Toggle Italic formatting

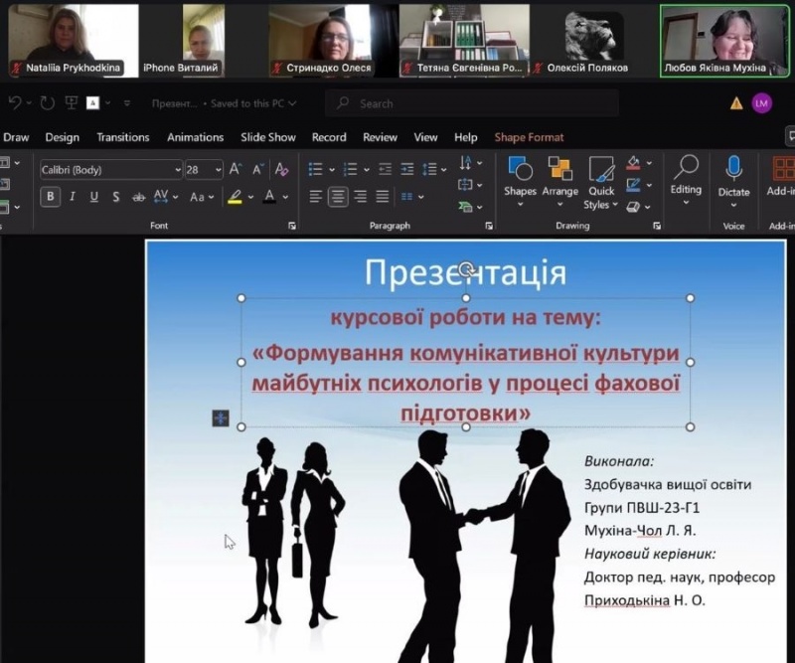(x=73, y=197)
